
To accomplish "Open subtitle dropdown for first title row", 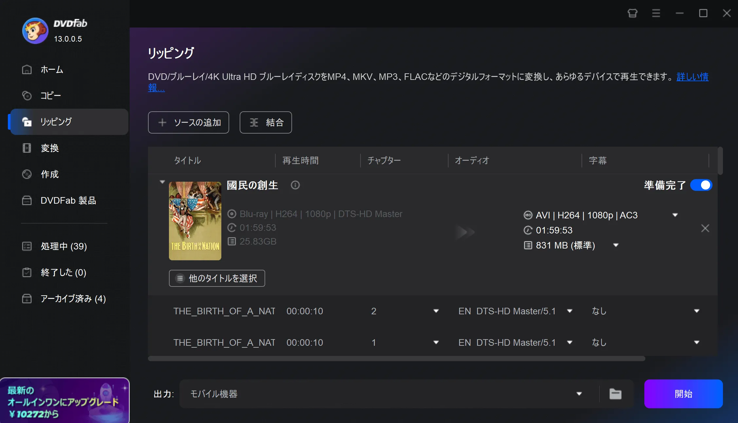I will 696,311.
